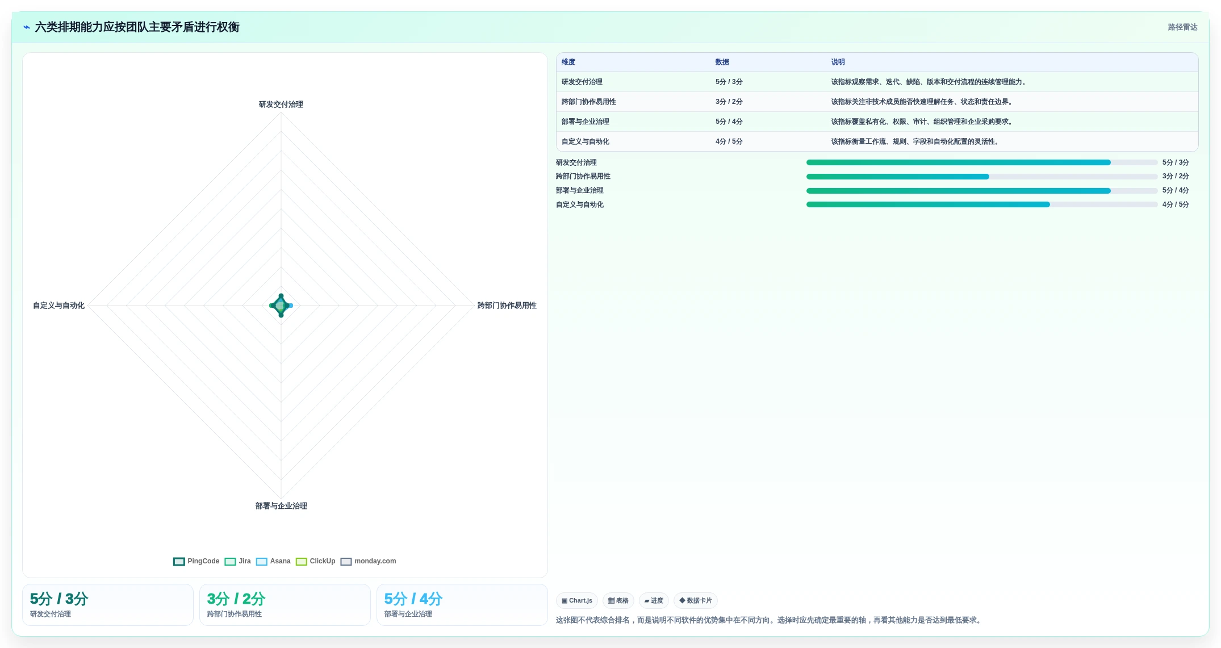Select the 部署与企业治理 table row cell
Image resolution: width=1221 pixels, height=648 pixels.
[586, 122]
